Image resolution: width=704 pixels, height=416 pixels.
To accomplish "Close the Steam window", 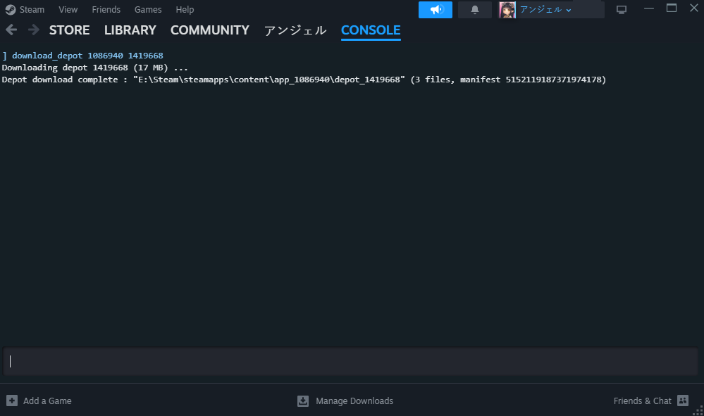I will [x=693, y=8].
